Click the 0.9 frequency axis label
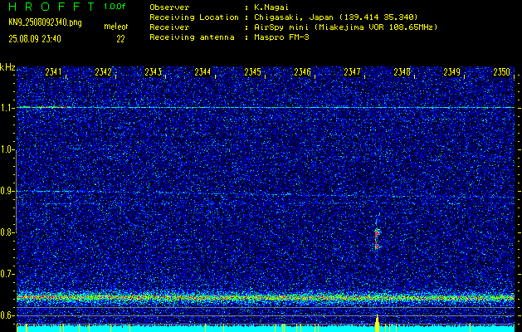The height and width of the screenshot is (332, 522). click(x=7, y=191)
